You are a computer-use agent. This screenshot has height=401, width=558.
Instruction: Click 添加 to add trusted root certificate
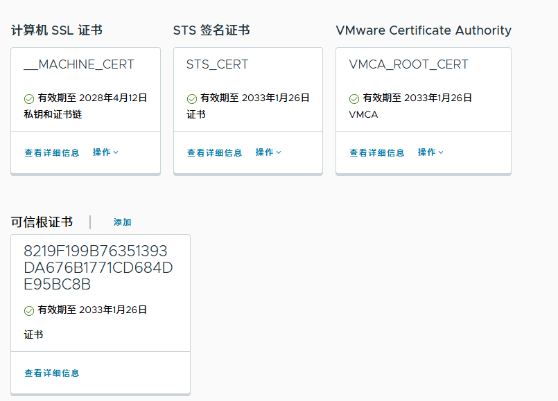click(x=123, y=222)
